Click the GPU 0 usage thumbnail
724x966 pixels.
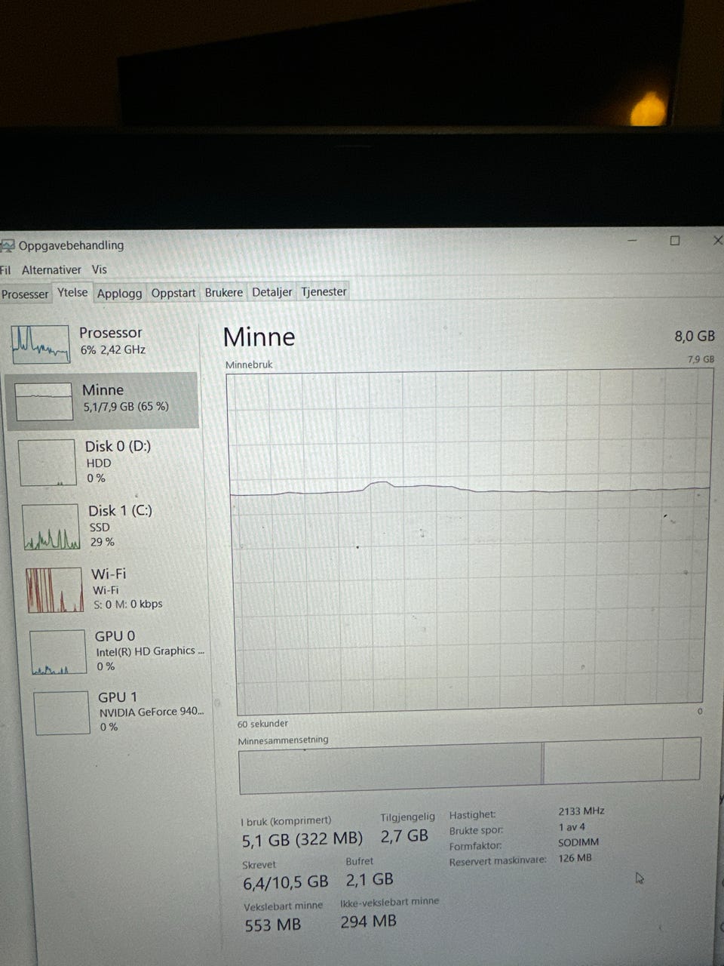coord(58,652)
